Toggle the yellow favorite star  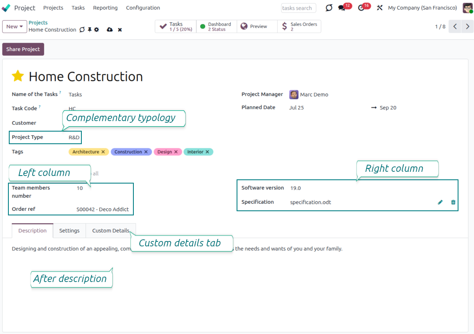[18, 76]
